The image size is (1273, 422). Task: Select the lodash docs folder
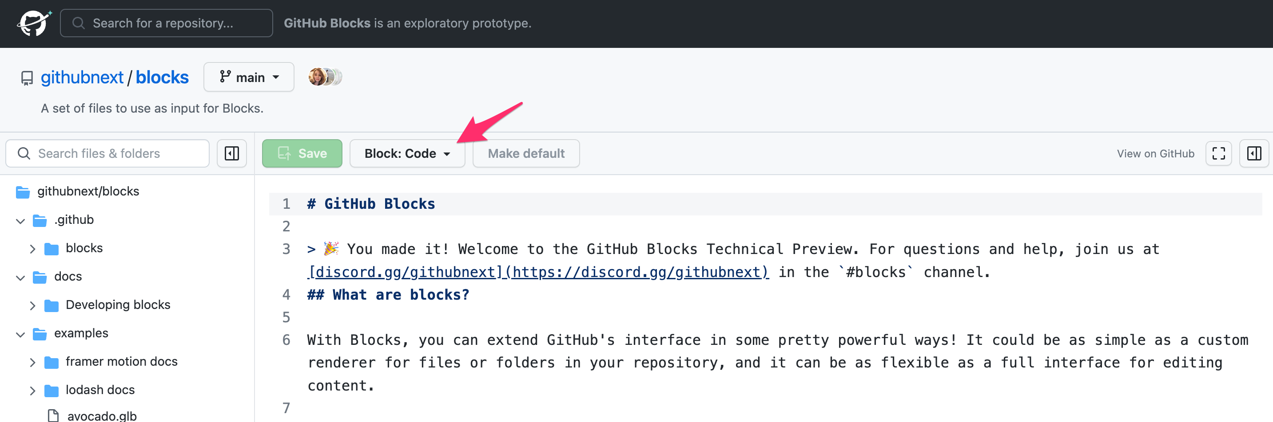100,390
